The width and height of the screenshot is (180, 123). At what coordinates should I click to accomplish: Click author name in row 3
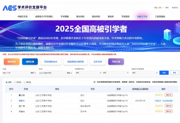(22, 106)
